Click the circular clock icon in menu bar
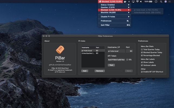This screenshot has width=174, height=108. (156, 2)
